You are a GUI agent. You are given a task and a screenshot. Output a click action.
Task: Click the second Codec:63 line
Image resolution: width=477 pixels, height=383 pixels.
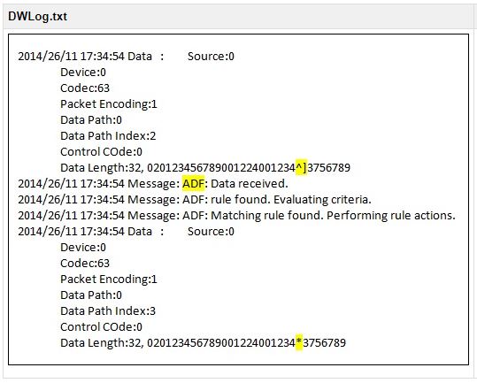pos(85,264)
